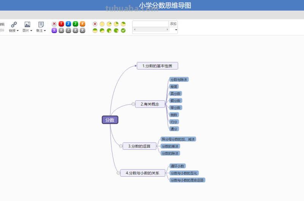Click the 添加 add tag button

click(x=173, y=24)
